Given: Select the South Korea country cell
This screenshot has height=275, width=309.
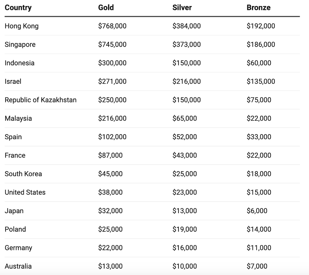Looking at the screenshot, I should click(23, 174).
